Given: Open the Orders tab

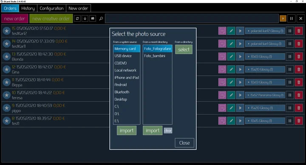Looking at the screenshot, I should tap(10, 8).
